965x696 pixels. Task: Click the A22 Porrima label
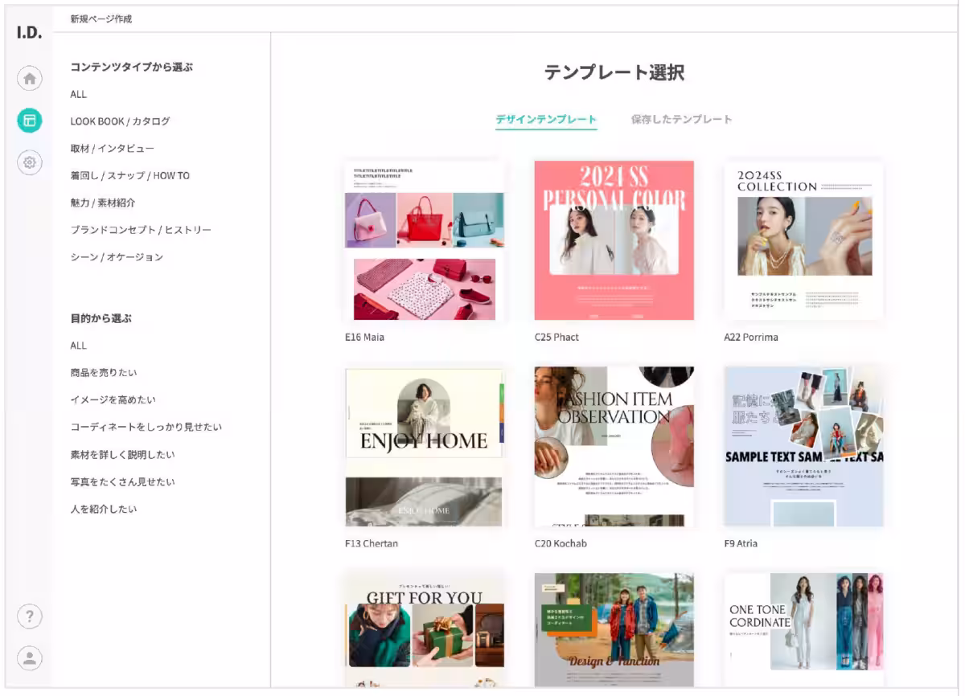751,338
